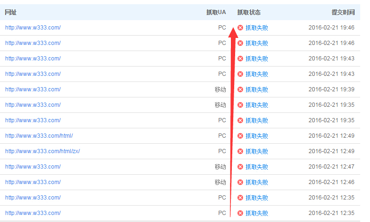Click the red failure icon in the 19:39 row
This screenshot has width=370, height=222.
[x=240, y=89]
